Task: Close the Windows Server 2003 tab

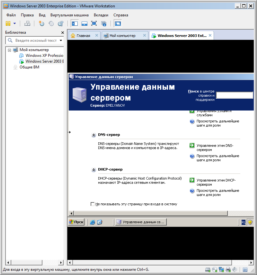Action: coord(210,35)
